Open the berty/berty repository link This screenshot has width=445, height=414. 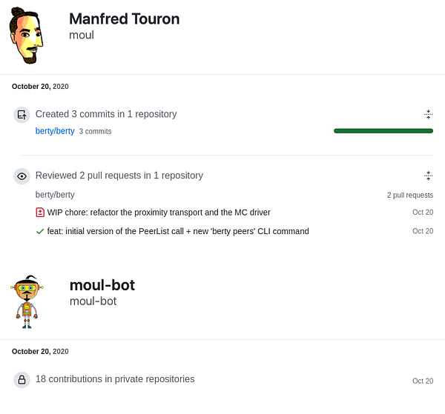coord(55,131)
